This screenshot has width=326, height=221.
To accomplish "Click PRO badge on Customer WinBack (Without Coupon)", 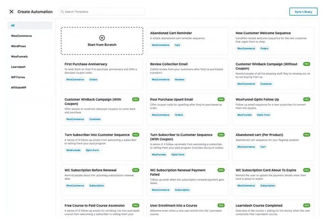I will click(307, 64).
